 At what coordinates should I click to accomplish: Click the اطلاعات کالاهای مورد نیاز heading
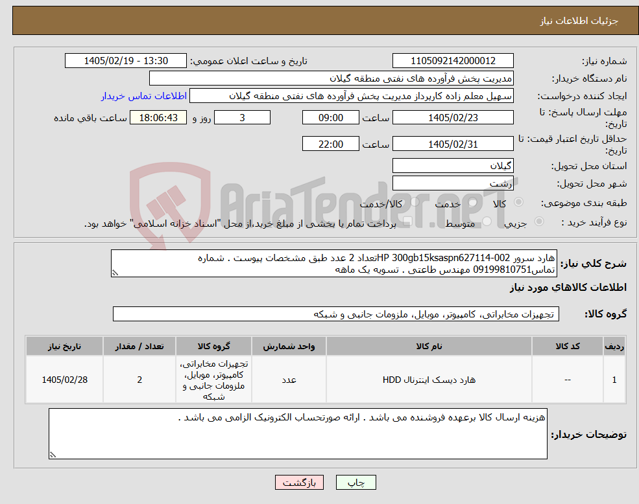tap(568, 288)
